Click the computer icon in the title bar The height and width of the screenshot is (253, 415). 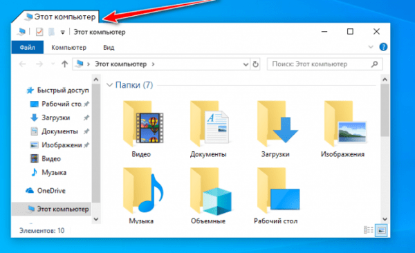tap(21, 32)
